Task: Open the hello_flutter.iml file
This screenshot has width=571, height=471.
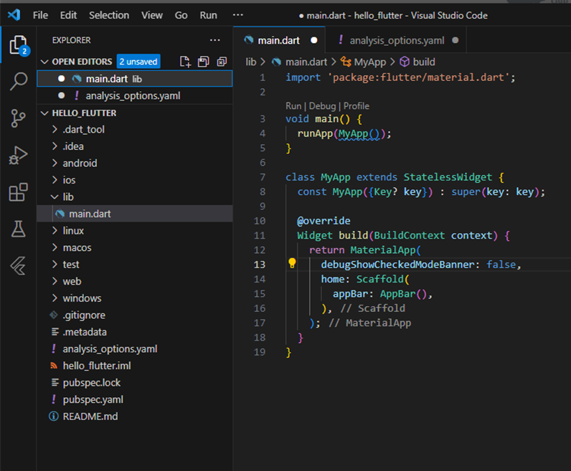Action: tap(135, 366)
